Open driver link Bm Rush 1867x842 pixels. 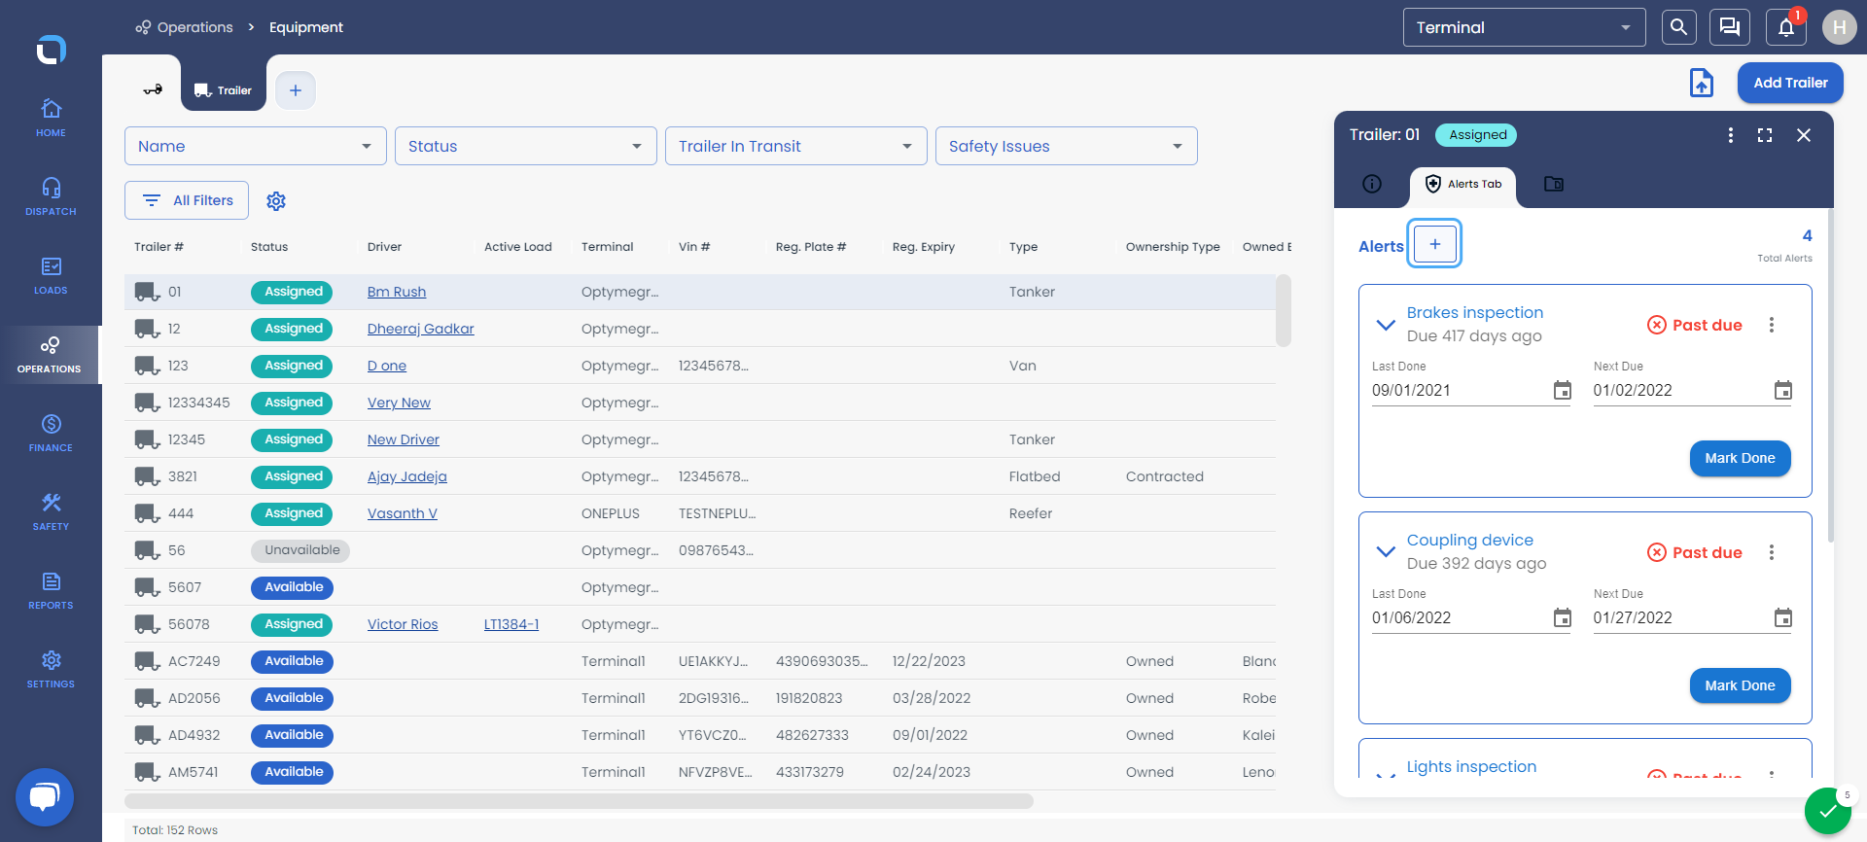click(397, 292)
